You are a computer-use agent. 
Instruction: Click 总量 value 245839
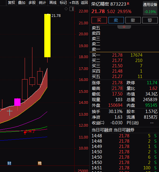pyautogui.click(x=150, y=100)
